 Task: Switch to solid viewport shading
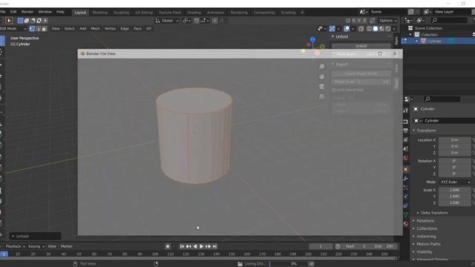tap(376, 29)
